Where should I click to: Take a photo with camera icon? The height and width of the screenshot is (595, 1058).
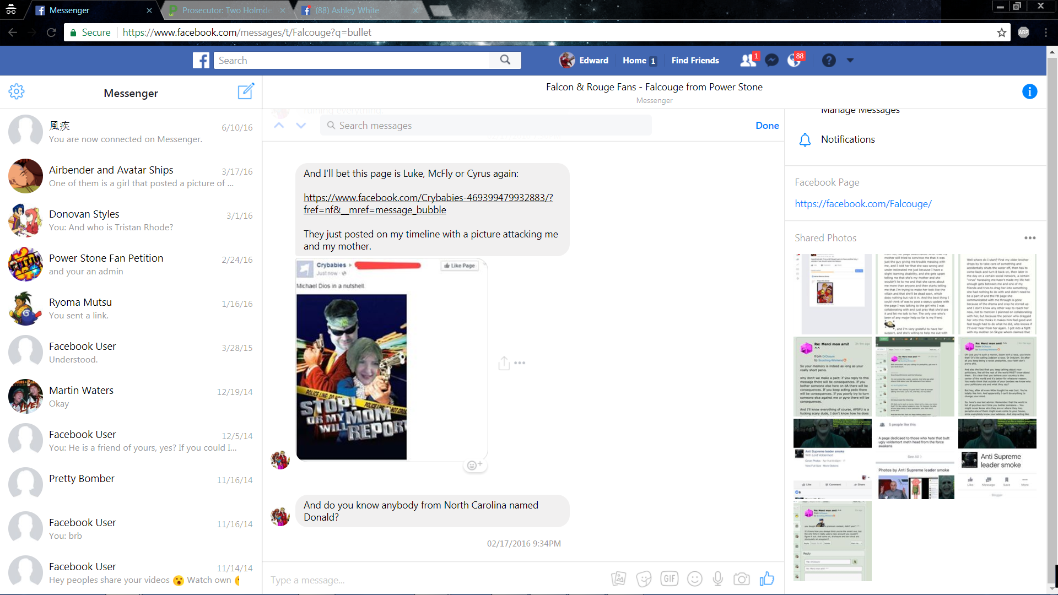[x=742, y=578]
